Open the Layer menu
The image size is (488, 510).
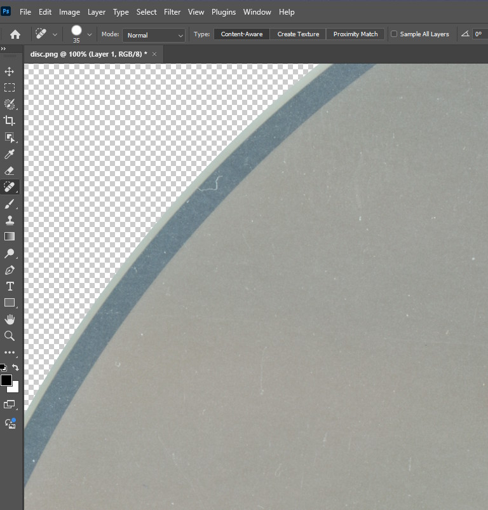pos(97,12)
